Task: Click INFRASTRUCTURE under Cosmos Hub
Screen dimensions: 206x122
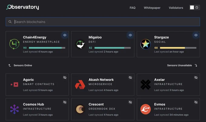Action: 37,109
